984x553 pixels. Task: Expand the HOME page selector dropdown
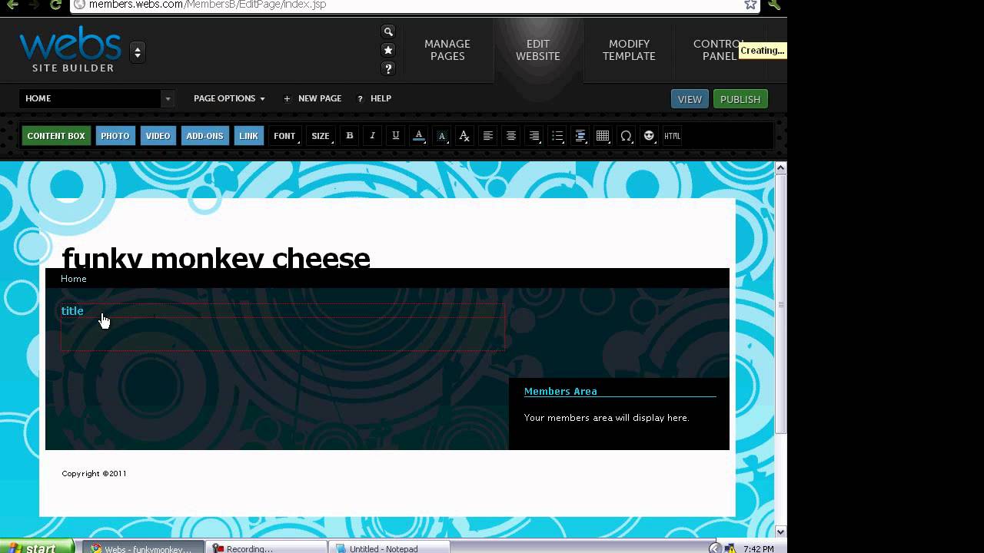tap(168, 98)
